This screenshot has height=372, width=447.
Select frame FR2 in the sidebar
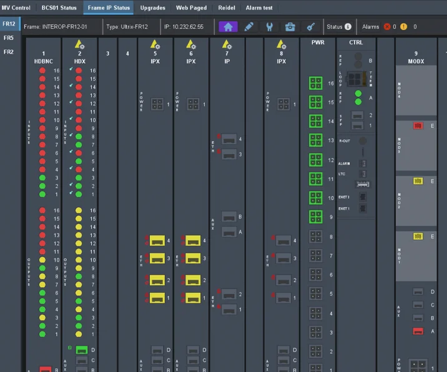(9, 52)
